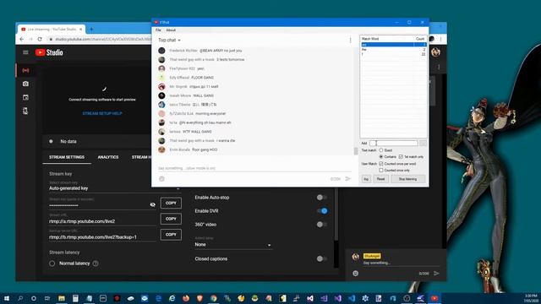
Task: Close the Live streaming browser tab
Action: click(81, 30)
